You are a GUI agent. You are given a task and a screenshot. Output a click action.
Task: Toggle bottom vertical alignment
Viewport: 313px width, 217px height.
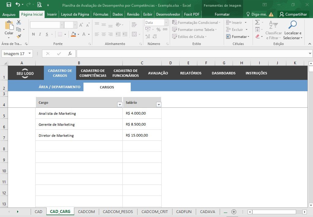[110, 25]
